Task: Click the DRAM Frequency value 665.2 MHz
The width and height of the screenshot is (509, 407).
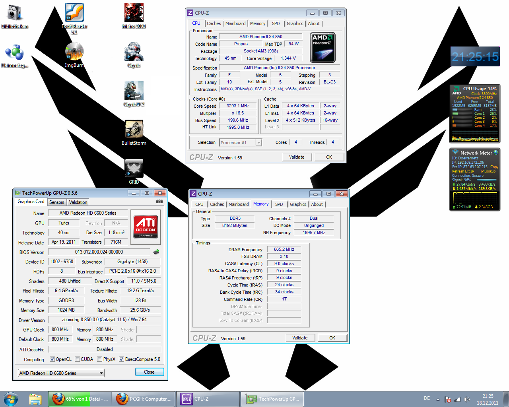Action: (284, 250)
